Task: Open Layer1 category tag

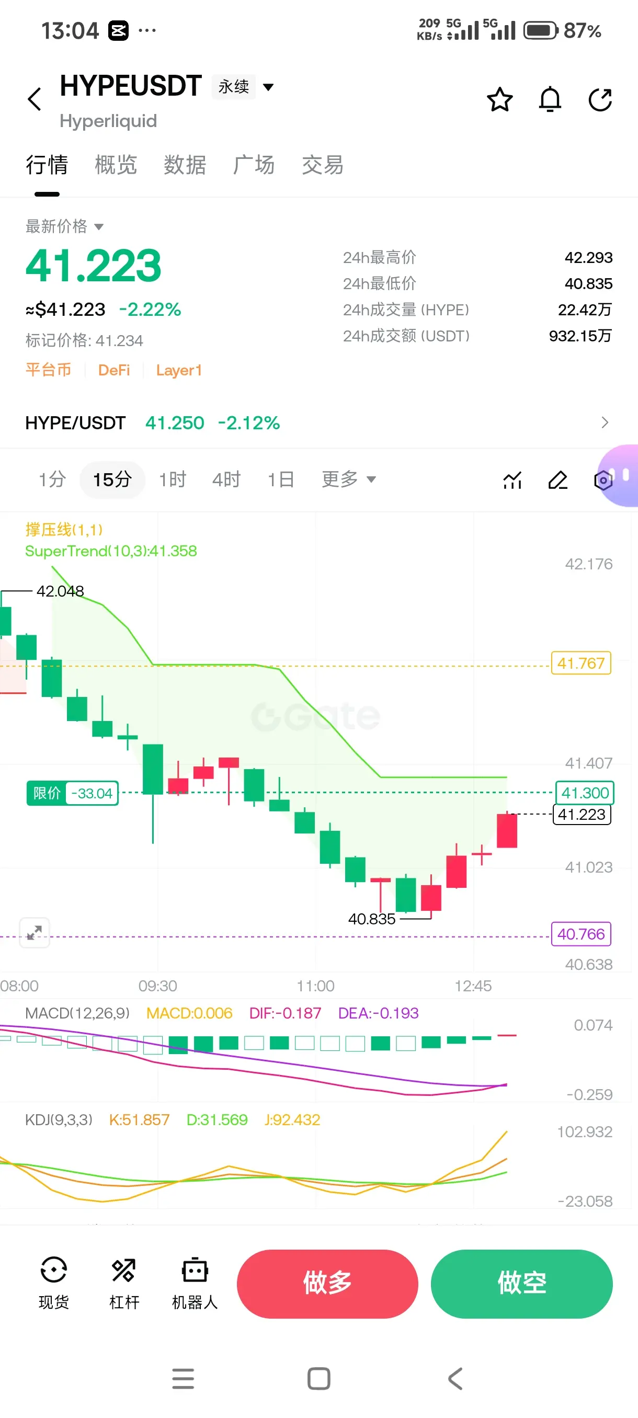Action: (x=179, y=370)
